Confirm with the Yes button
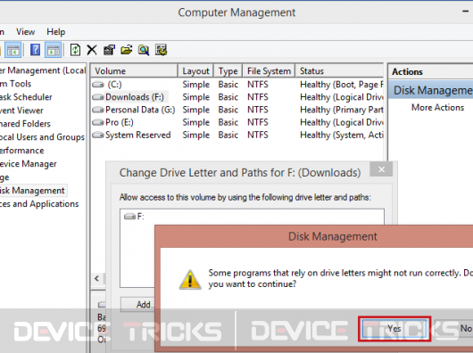473x353 pixels. [x=394, y=329]
